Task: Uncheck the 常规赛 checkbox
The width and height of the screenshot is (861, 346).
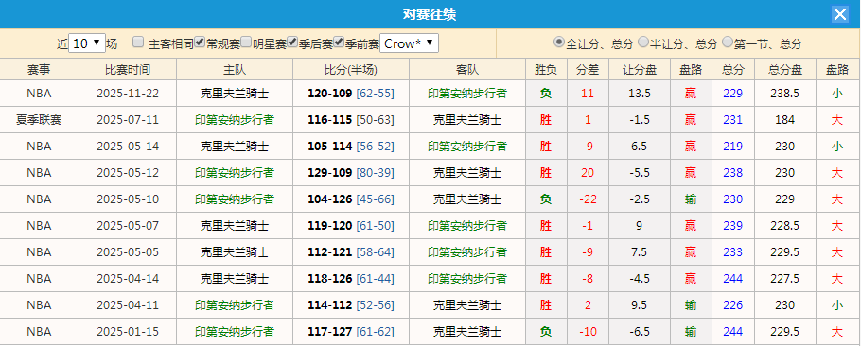Action: 200,43
